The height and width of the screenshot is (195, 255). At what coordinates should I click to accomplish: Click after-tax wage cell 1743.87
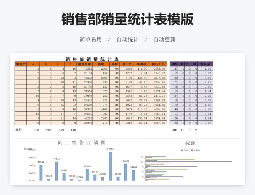(158, 73)
